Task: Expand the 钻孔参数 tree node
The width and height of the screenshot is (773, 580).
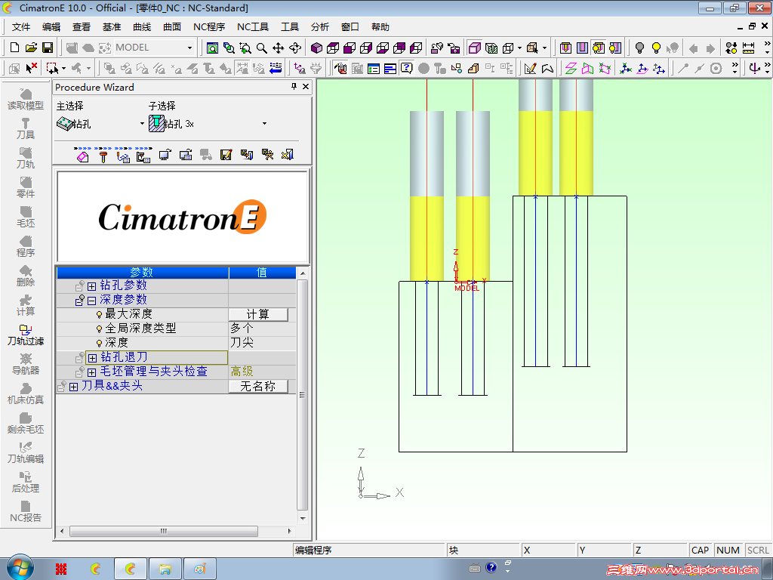Action: [x=91, y=286]
